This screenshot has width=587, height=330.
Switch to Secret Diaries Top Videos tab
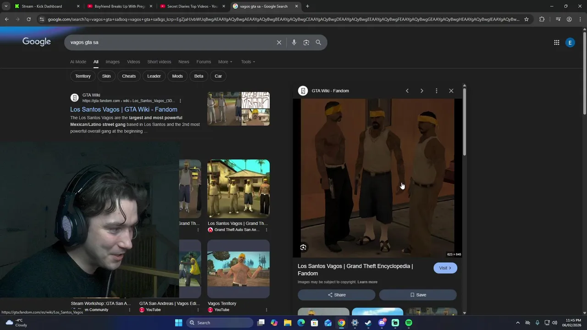click(x=193, y=6)
